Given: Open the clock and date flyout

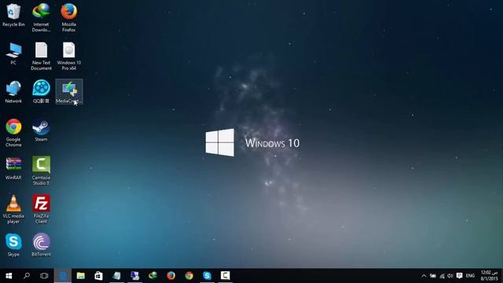Looking at the screenshot, I should [489, 276].
